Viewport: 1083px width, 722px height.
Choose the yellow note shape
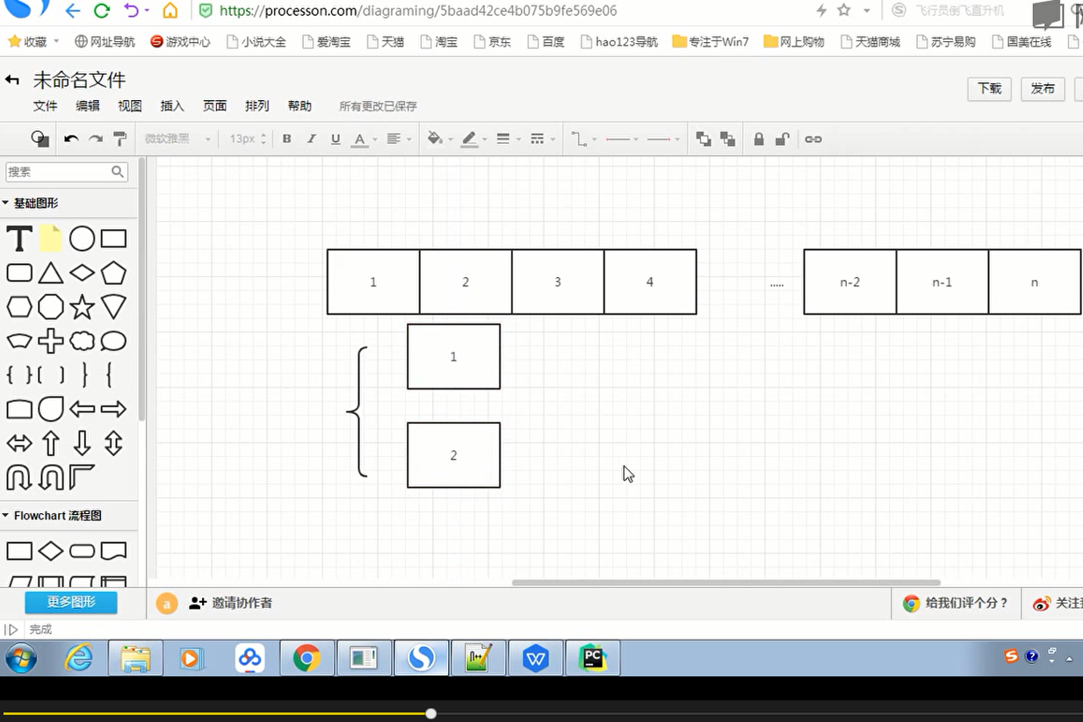coord(50,239)
